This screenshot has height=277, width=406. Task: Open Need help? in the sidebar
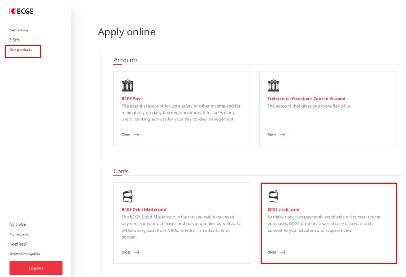[x=18, y=244]
